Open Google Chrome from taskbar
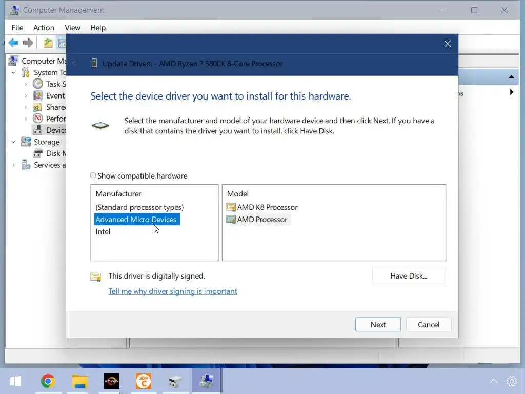Viewport: 525px width, 394px height. point(48,381)
